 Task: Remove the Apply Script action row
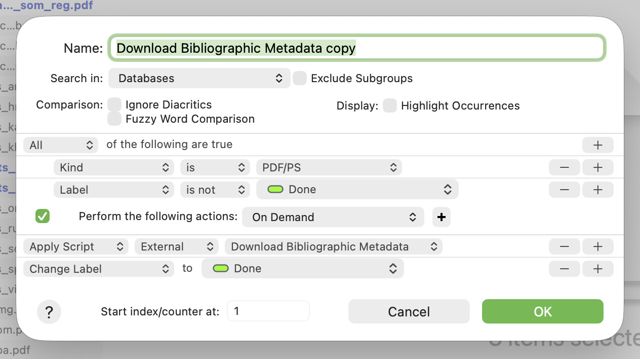point(564,247)
